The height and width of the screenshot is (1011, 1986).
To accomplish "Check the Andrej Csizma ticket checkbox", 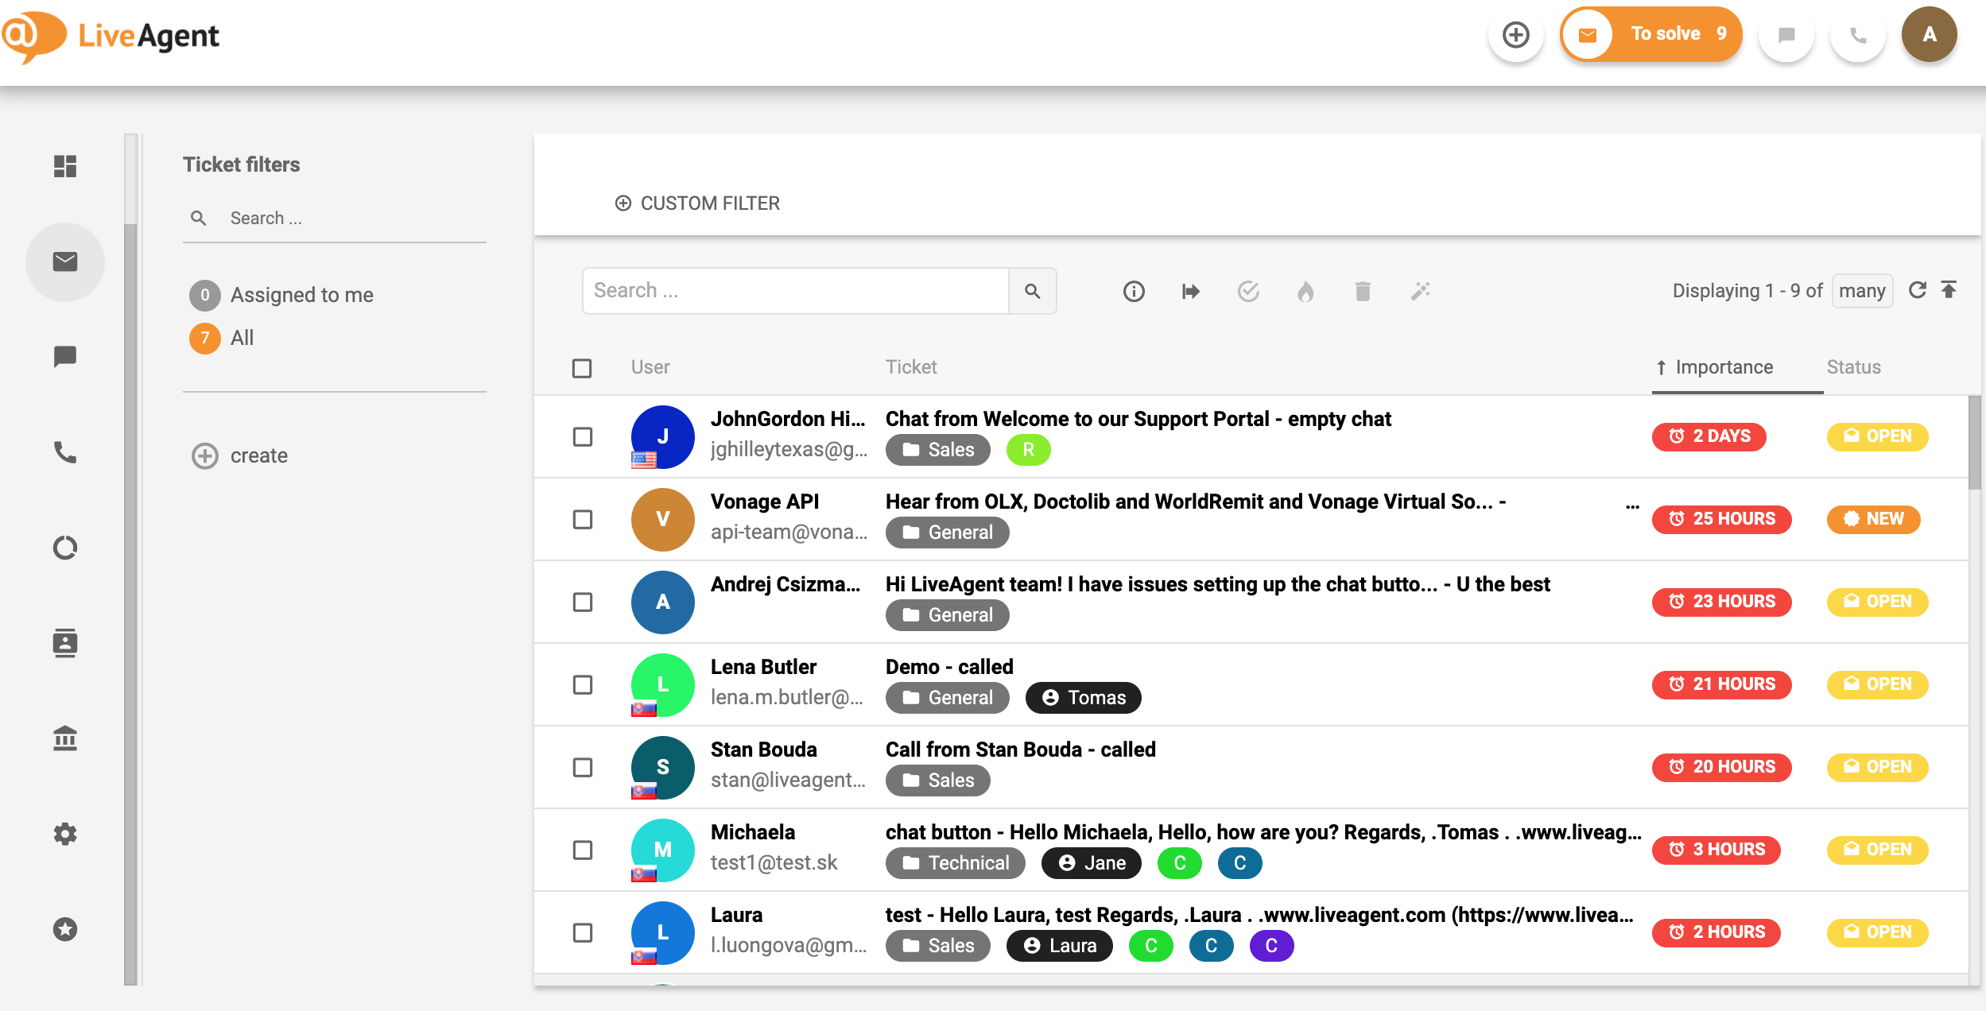I will [583, 602].
